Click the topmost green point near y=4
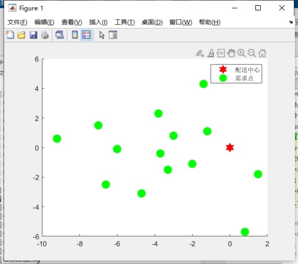Screen dimensions: 298x264 click(204, 84)
